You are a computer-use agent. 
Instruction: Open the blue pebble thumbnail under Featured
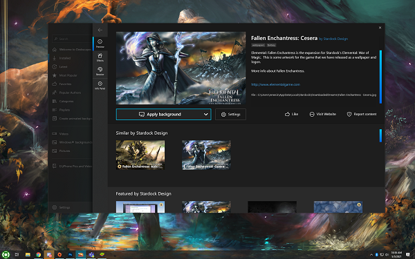pos(338,207)
